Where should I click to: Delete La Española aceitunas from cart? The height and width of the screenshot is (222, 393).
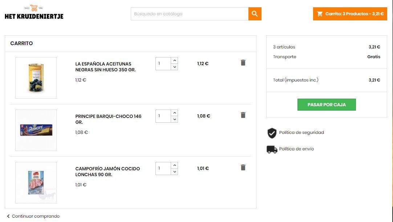tap(243, 63)
